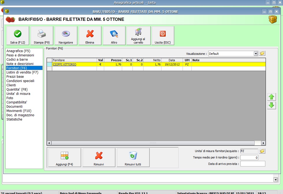
Task: Click the Prezzo column header
Action: tap(113, 60)
